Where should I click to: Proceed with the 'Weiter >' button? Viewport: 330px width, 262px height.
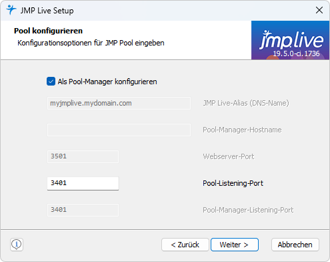235,245
